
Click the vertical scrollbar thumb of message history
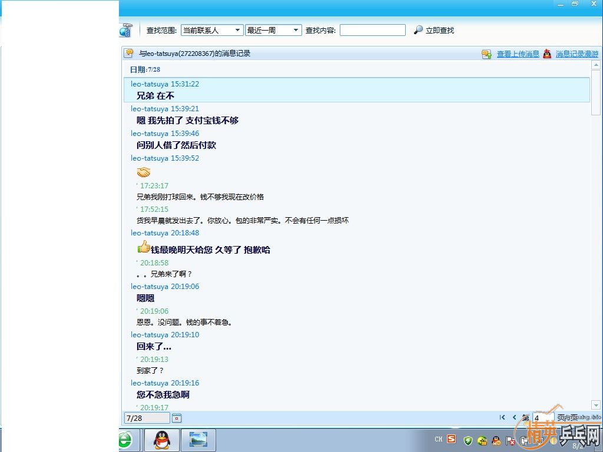[596, 92]
